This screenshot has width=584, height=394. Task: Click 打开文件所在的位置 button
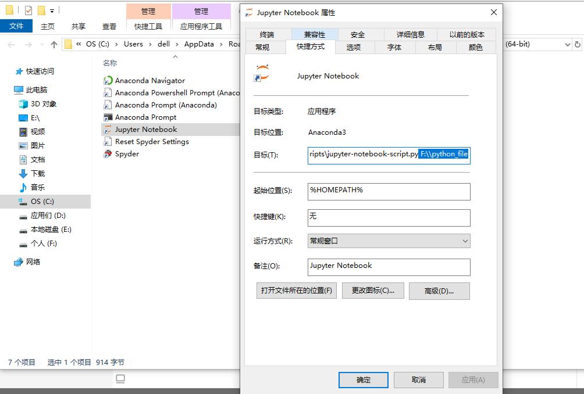coord(295,291)
